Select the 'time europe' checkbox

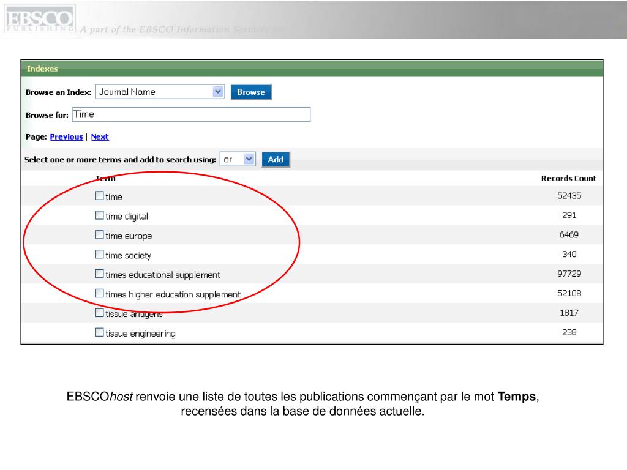[99, 234]
